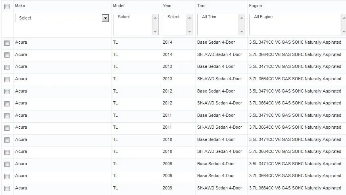
Task: Click Trim list scroll down arrow
Action: click(x=242, y=32)
